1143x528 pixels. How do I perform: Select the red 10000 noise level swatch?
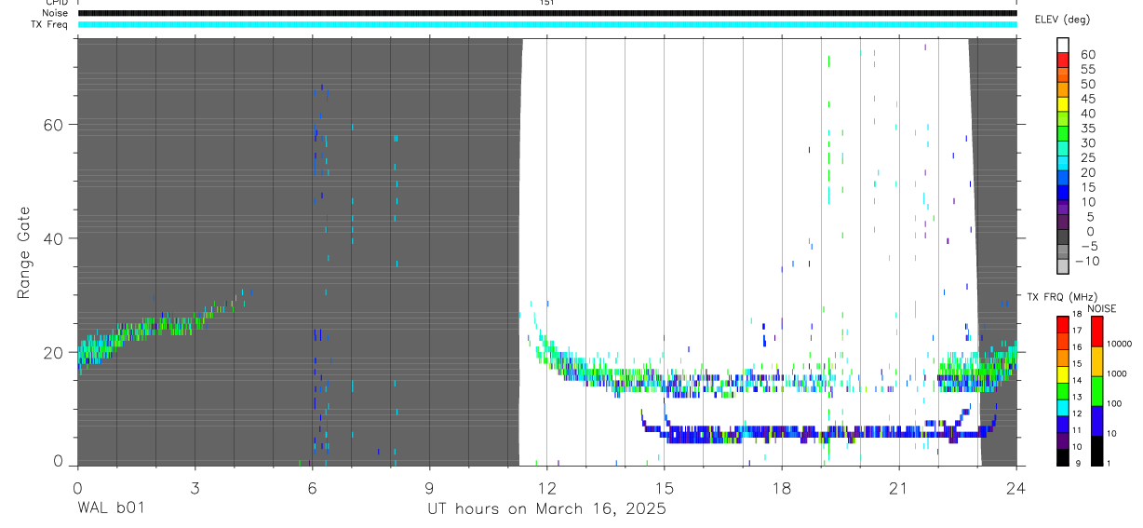pyautogui.click(x=1096, y=332)
